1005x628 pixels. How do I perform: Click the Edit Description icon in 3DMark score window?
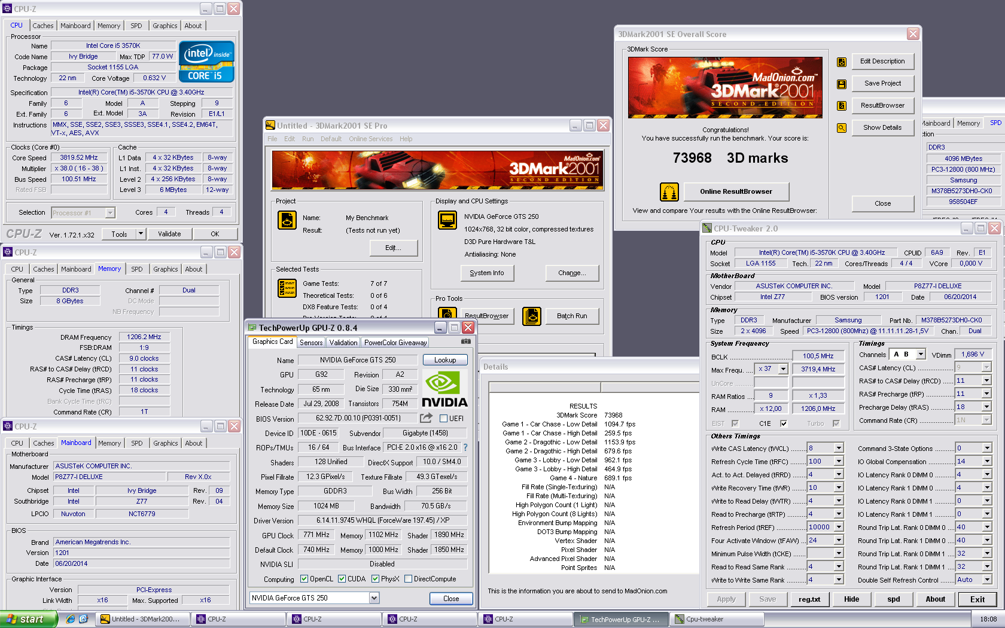pos(842,62)
